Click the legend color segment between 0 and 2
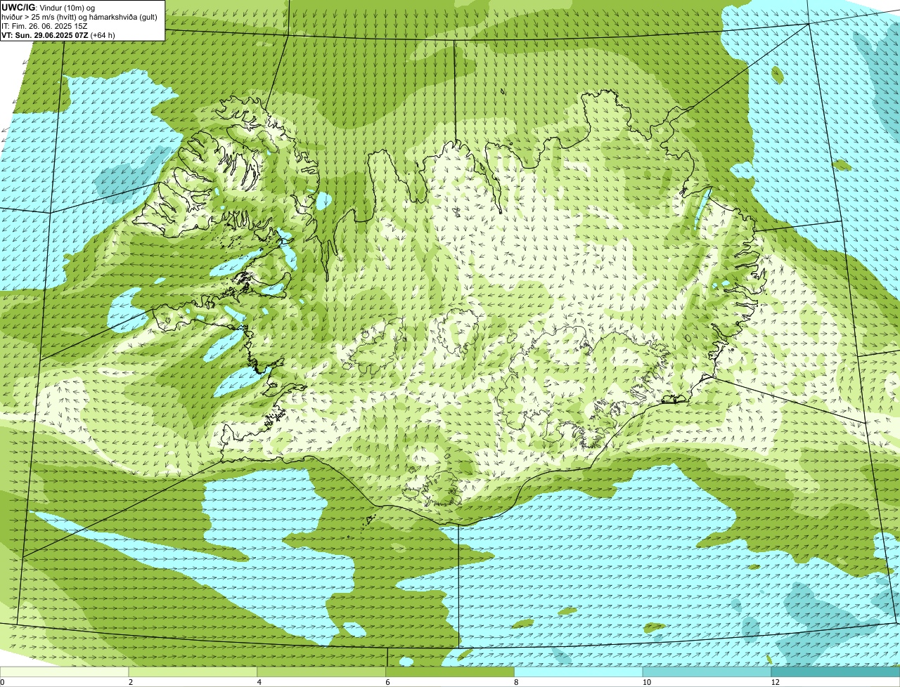Viewport: 900px width, 687px height. click(x=65, y=672)
